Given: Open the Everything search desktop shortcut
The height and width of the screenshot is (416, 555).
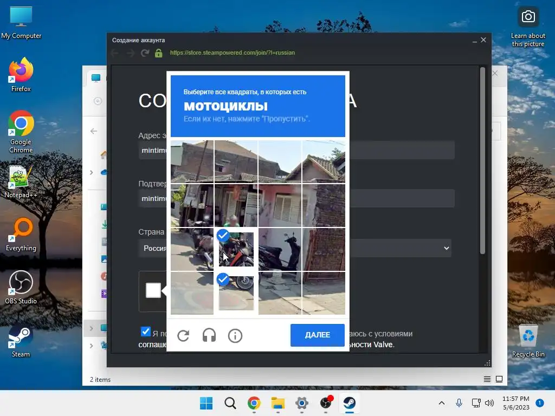Looking at the screenshot, I should [x=21, y=234].
